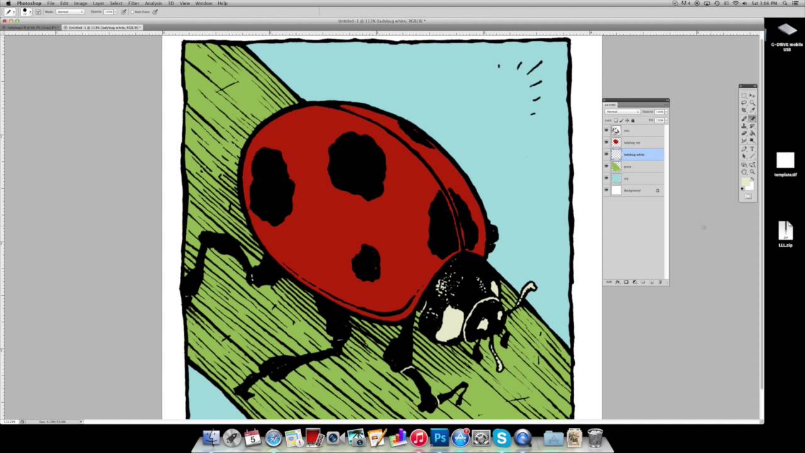
Task: Select the Zoom tool in toolbox
Action: (752, 172)
